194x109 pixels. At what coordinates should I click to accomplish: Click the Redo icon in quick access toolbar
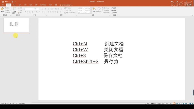[9, 2]
